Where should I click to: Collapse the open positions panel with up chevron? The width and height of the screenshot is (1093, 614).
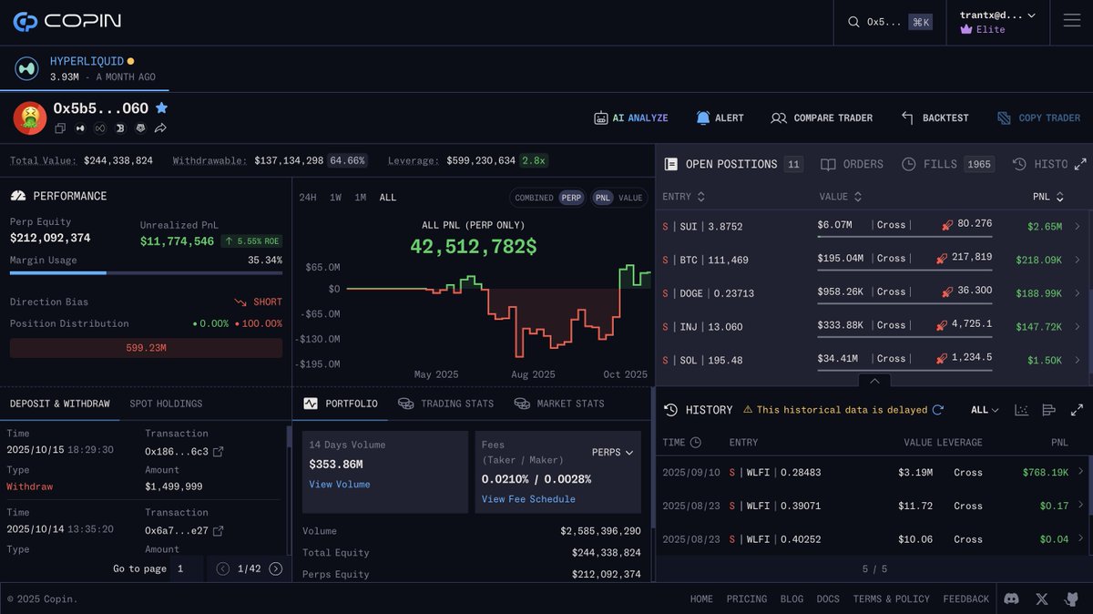click(873, 381)
